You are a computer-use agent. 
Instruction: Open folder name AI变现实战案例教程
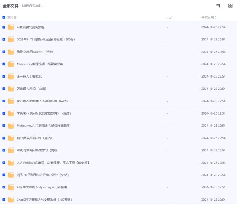30,27
